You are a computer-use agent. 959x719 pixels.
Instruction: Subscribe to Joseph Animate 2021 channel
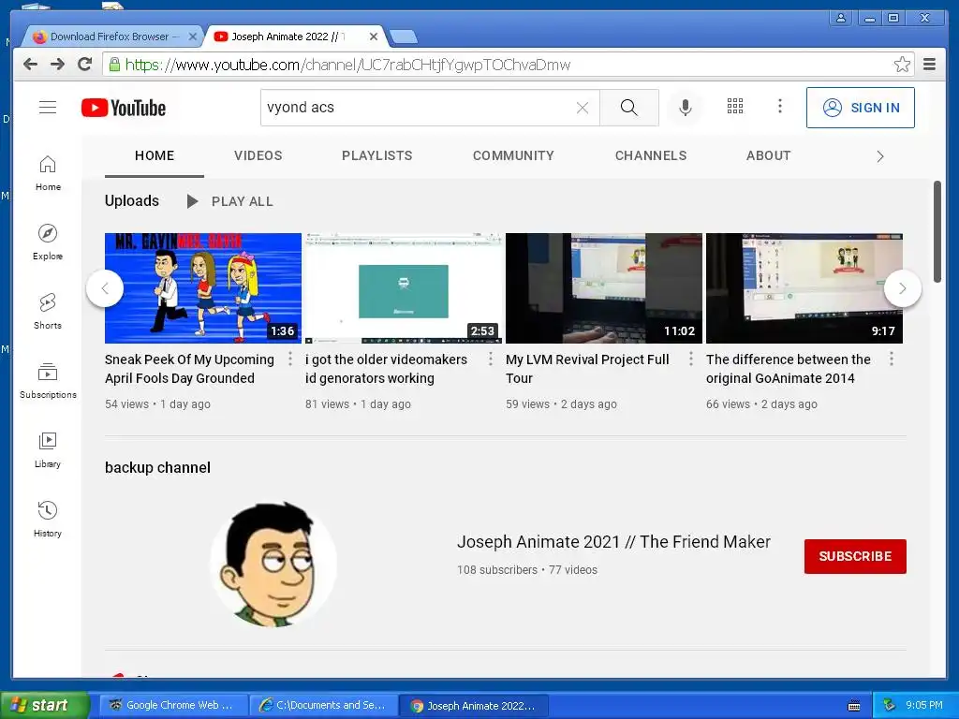point(855,556)
